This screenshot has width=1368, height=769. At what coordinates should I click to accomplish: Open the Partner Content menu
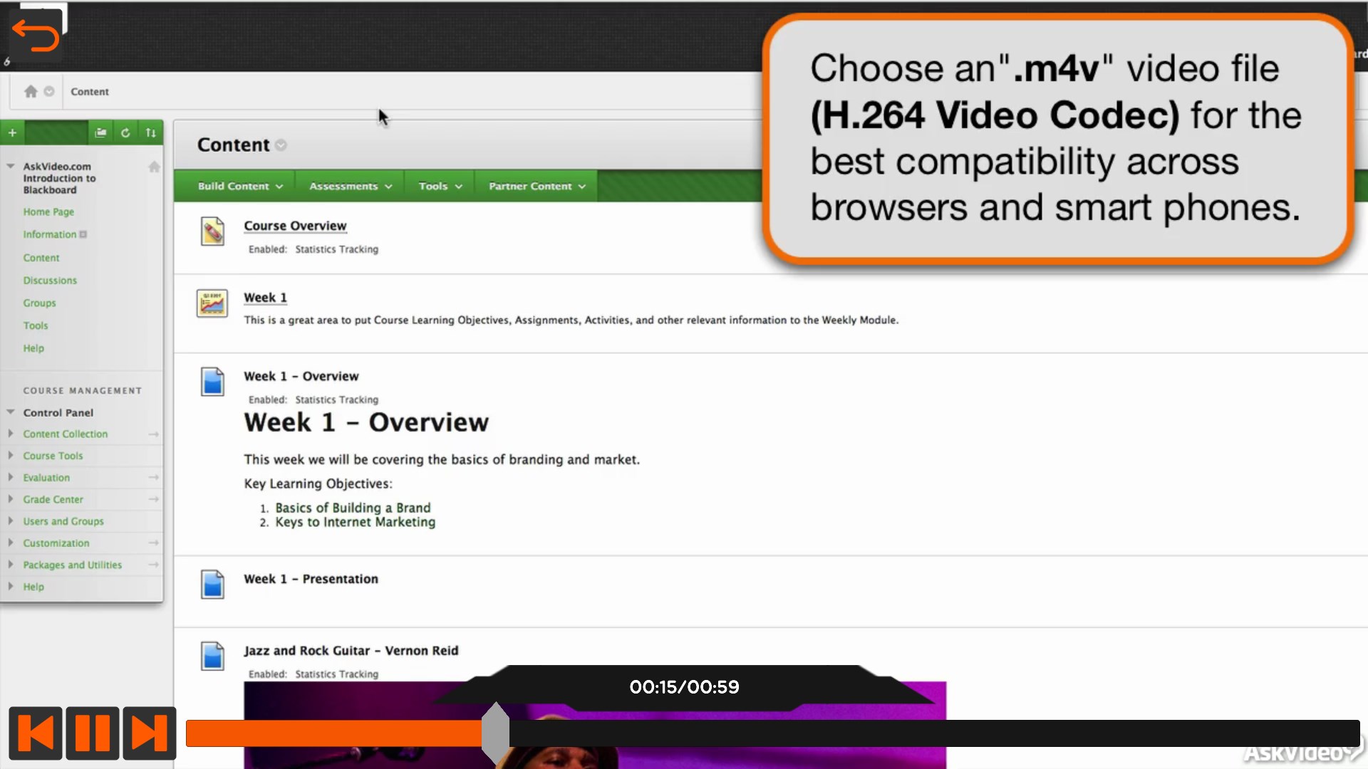click(537, 186)
